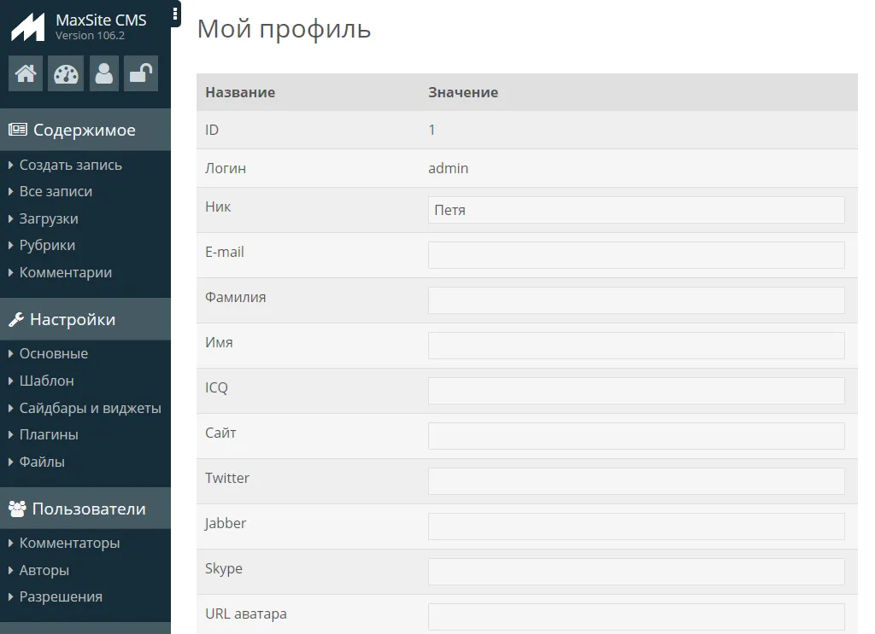The height and width of the screenshot is (634, 875).
Task: Collapse the Содержимое section header
Action: [84, 131]
